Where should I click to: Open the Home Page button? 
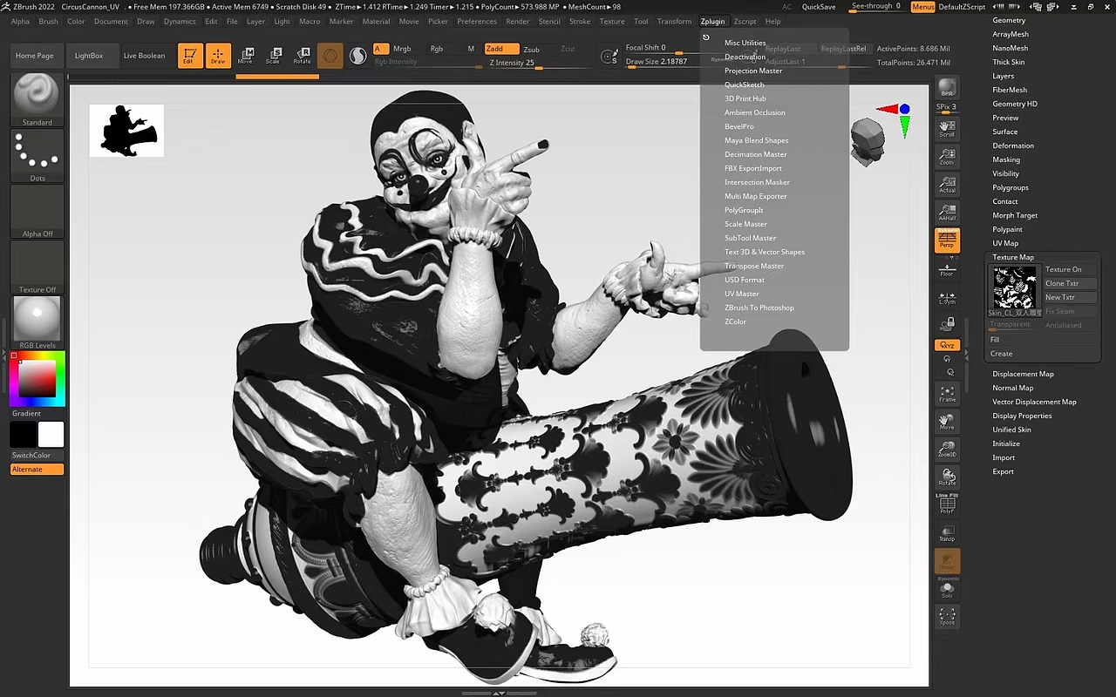35,56
